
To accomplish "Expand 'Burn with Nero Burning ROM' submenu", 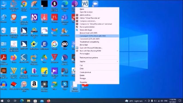I will pos(97,51).
